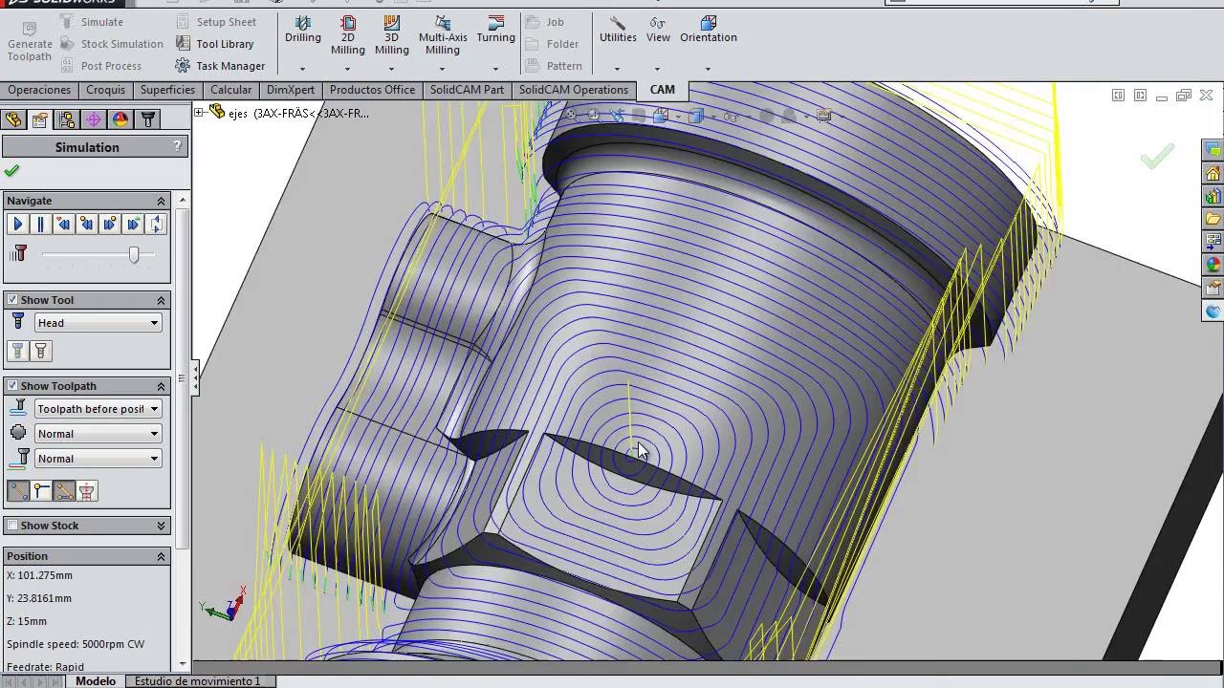Uncheck the Show Tool checkbox
Image resolution: width=1224 pixels, height=688 pixels.
point(12,300)
